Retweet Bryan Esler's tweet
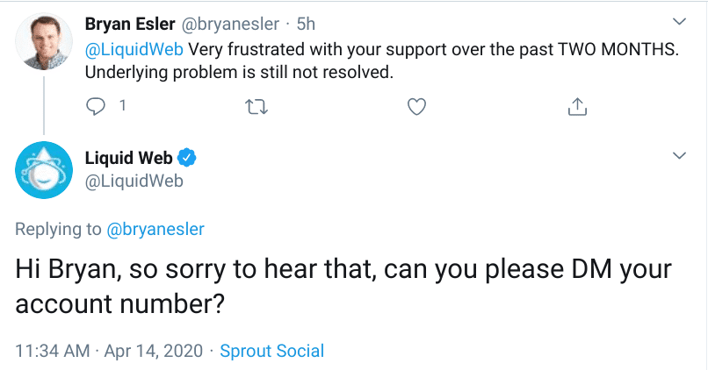708x370 pixels. tap(256, 106)
